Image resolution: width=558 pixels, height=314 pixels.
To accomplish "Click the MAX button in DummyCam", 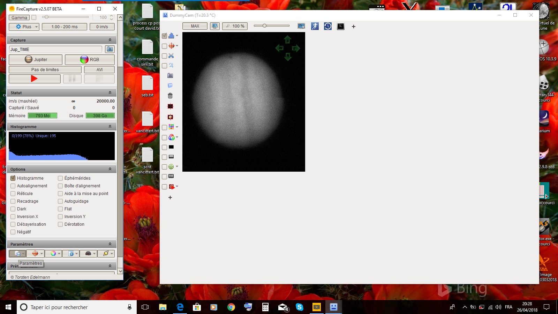I will (195, 26).
